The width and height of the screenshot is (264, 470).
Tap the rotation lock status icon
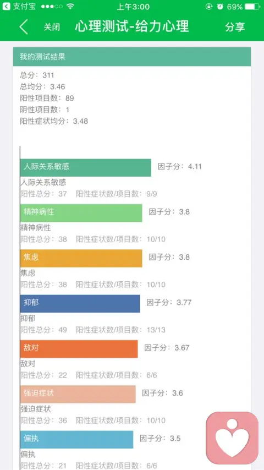(209, 7)
